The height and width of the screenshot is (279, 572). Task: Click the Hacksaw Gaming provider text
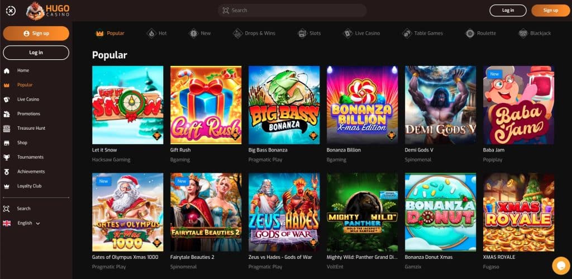click(111, 160)
